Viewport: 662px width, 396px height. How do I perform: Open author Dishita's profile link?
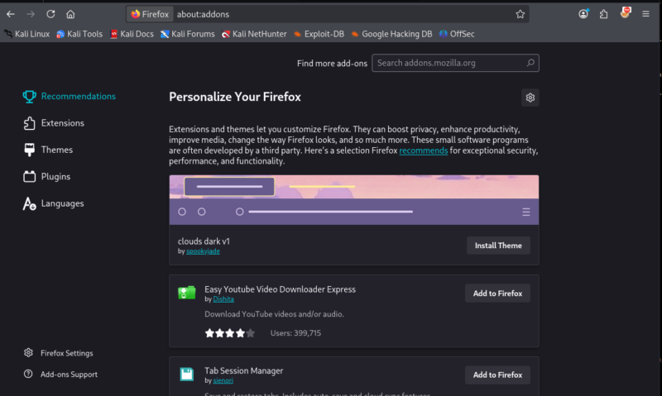pos(223,299)
